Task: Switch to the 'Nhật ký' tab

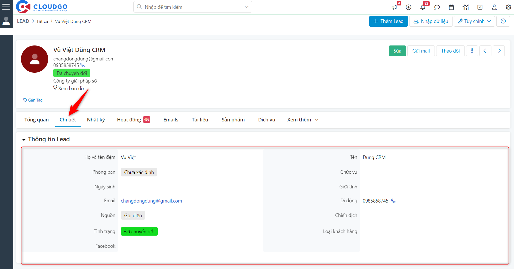Action: click(96, 120)
